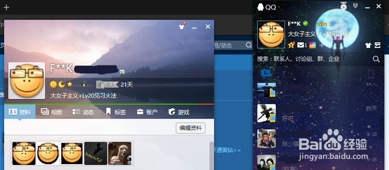The height and width of the screenshot is (170, 389).
Task: Open the conversation row showing 好吧
Action: pos(318,113)
